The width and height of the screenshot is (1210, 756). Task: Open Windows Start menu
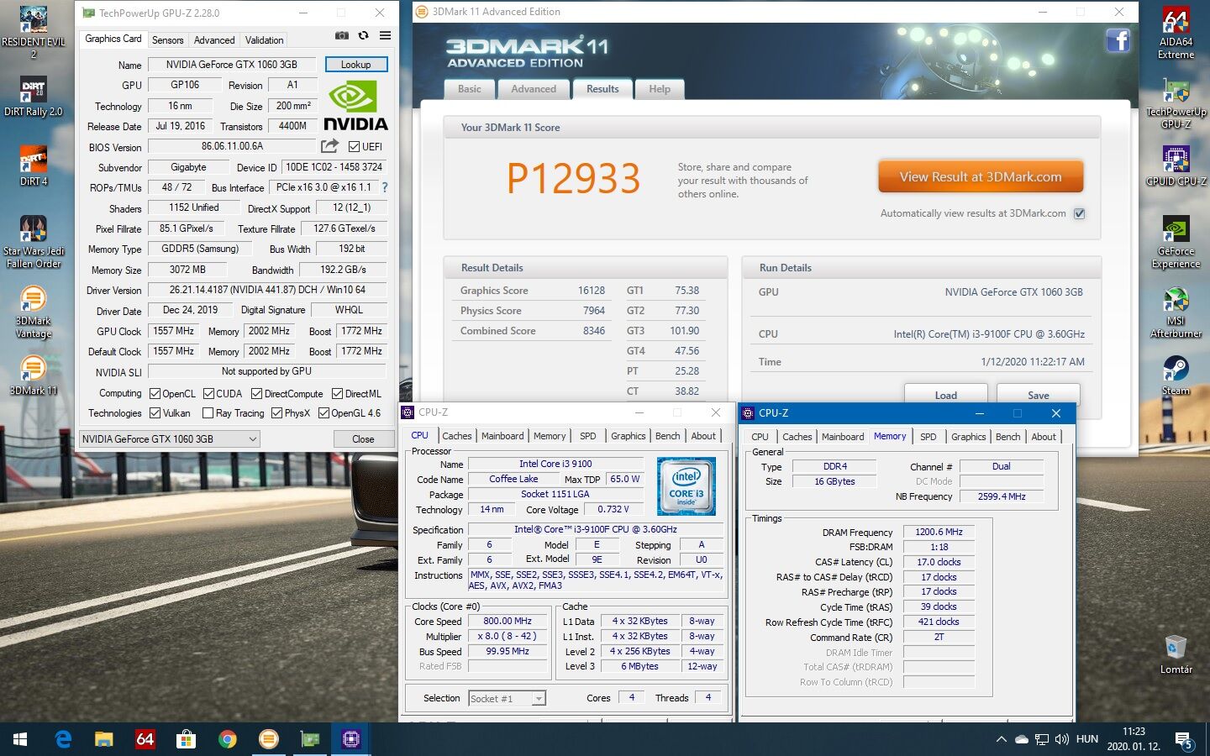[20, 739]
